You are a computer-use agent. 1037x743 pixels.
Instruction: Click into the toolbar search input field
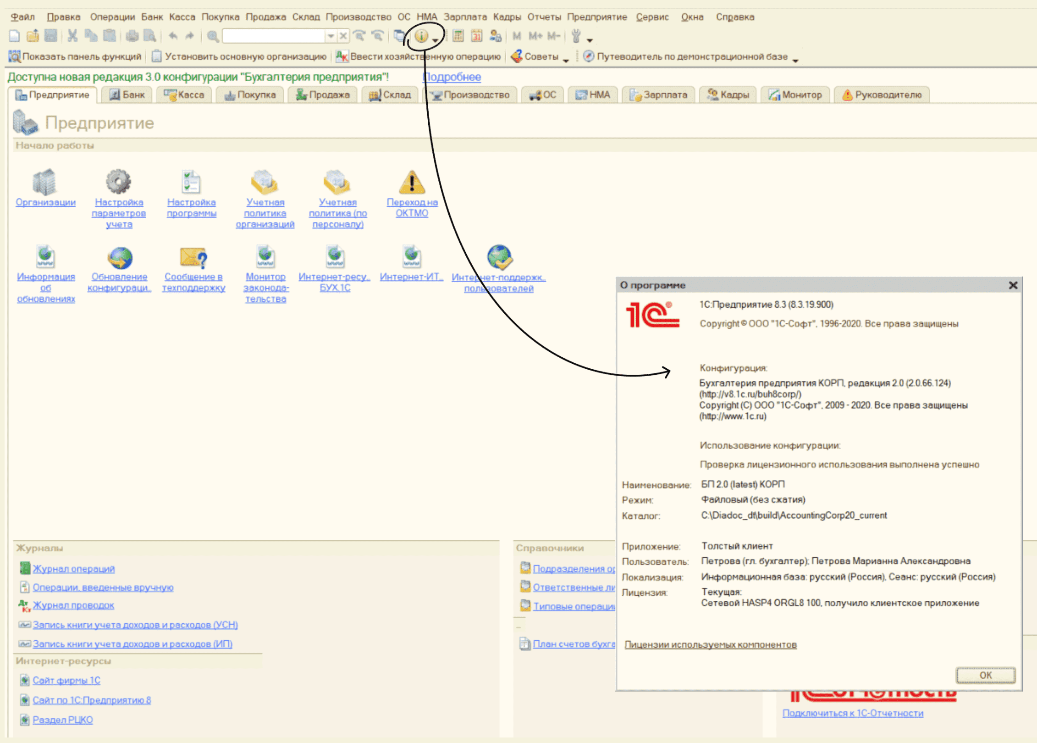[x=274, y=36]
